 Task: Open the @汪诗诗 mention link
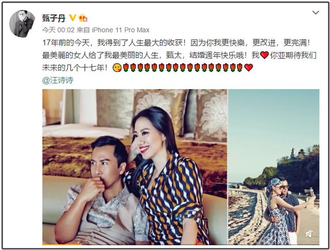[58, 80]
